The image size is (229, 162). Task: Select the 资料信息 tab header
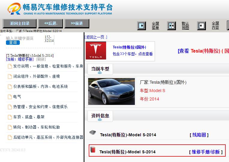pos(100,116)
